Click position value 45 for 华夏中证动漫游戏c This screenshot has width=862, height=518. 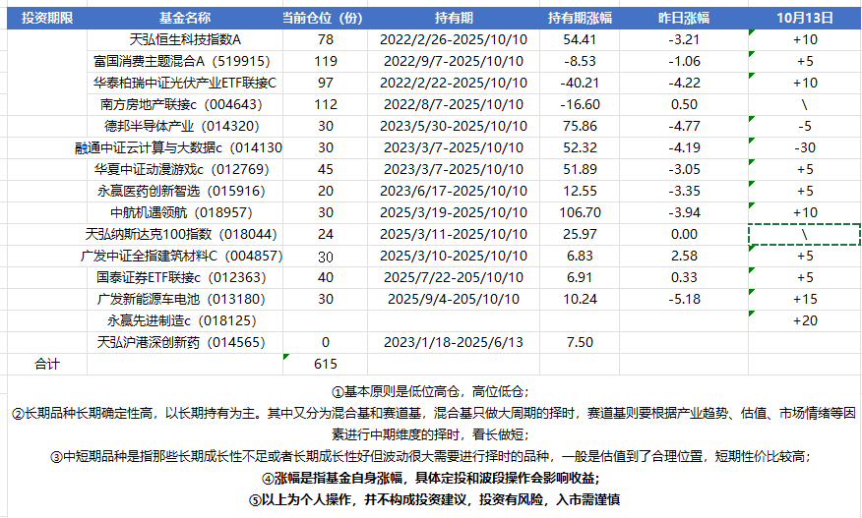tap(325, 170)
